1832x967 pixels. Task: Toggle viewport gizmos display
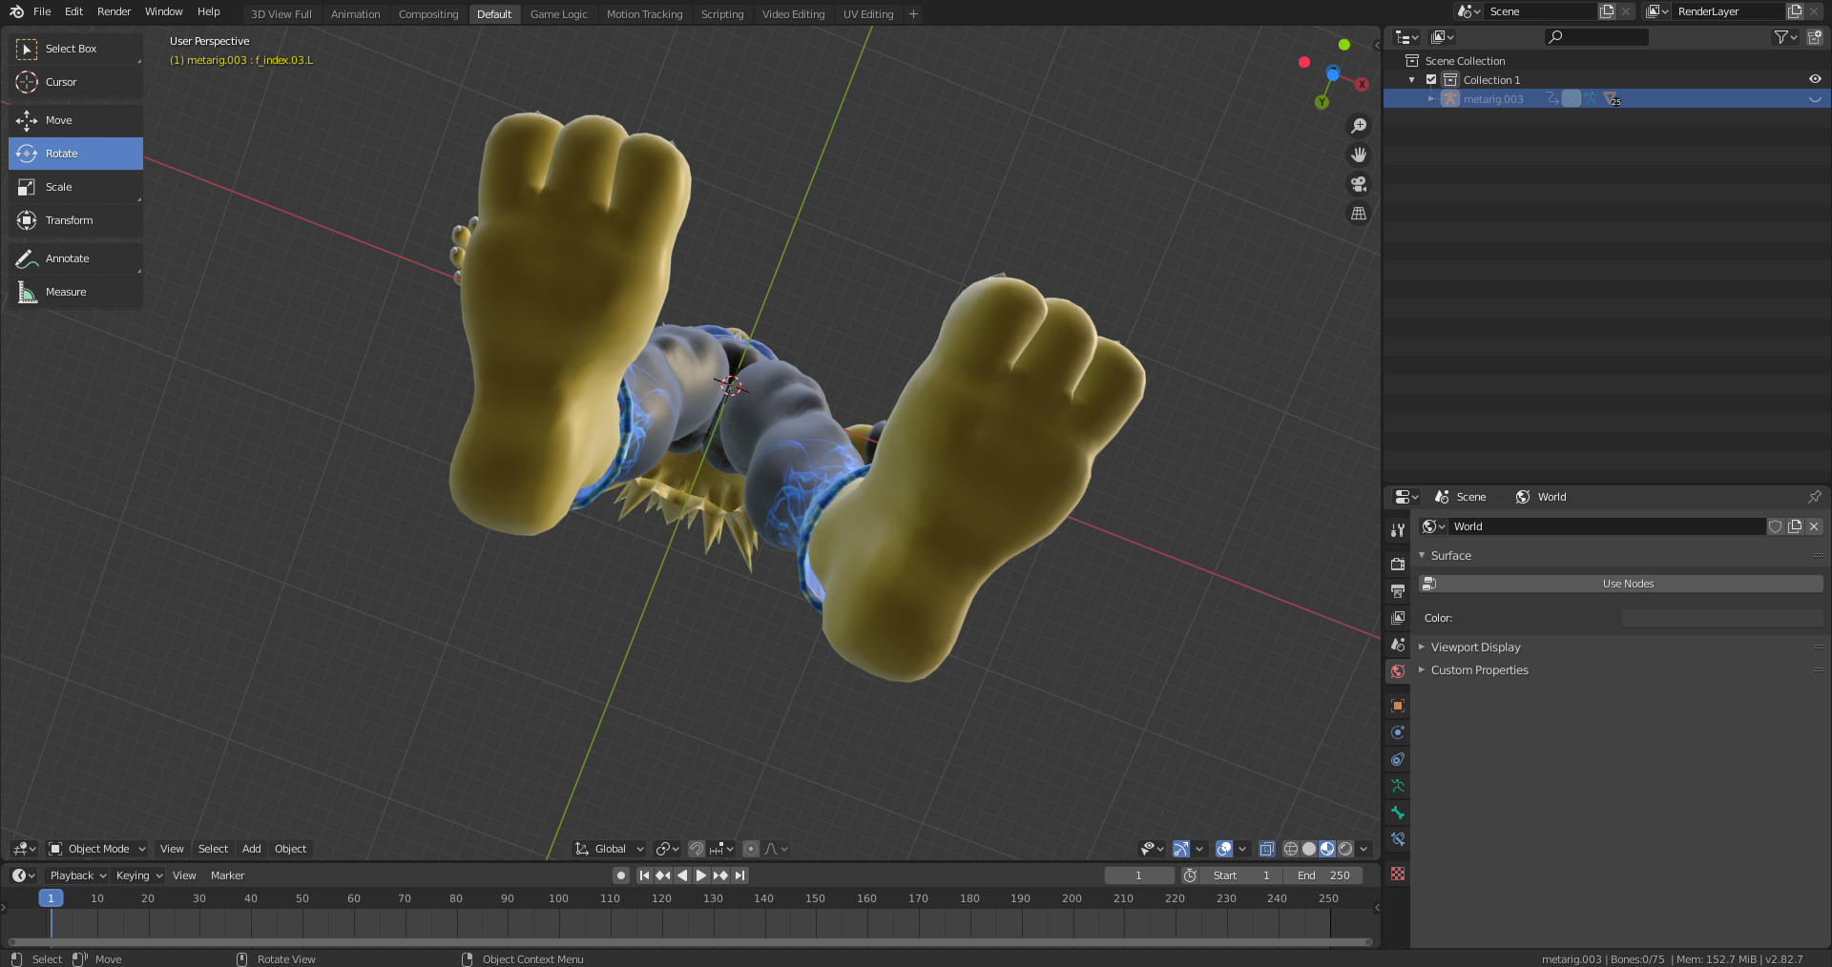point(1180,849)
